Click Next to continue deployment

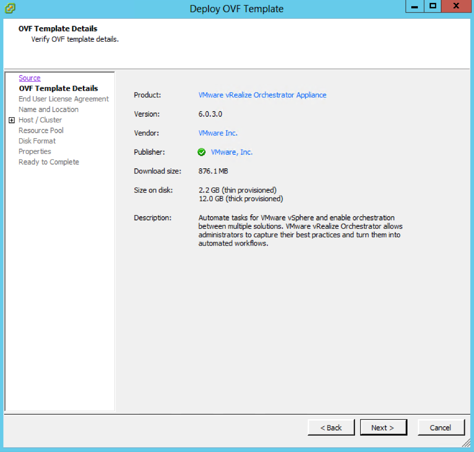coord(383,428)
